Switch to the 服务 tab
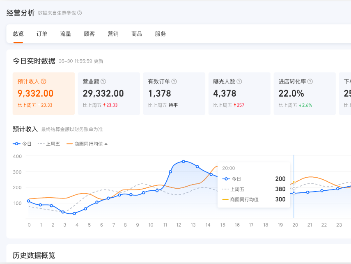351x264 pixels. [161, 34]
